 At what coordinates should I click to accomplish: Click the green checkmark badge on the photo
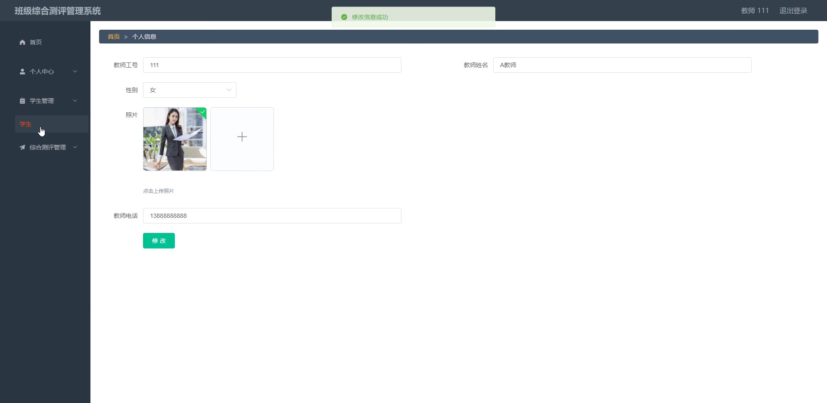point(202,112)
